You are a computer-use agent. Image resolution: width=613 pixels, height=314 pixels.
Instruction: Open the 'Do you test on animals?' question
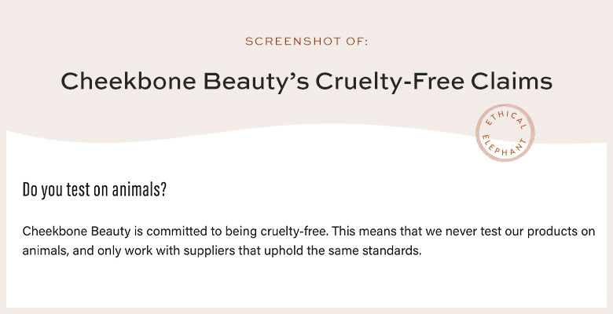click(94, 189)
